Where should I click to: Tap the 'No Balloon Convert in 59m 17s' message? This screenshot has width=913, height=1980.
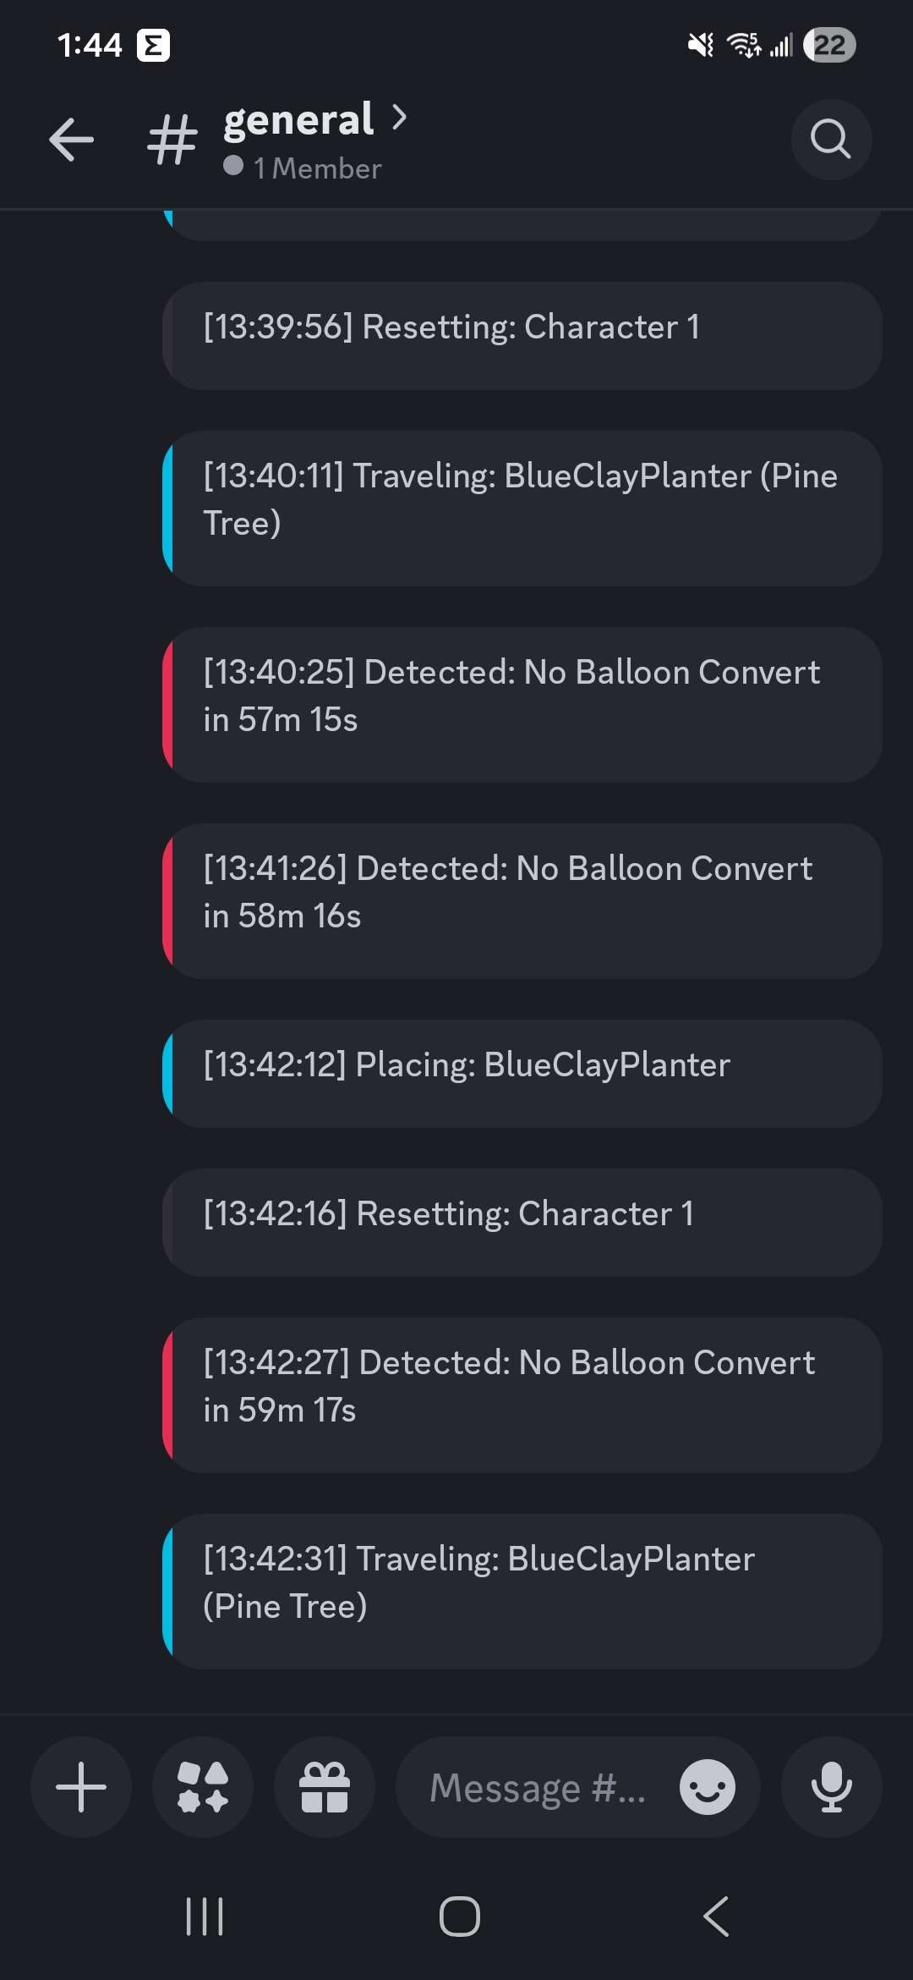click(522, 1392)
